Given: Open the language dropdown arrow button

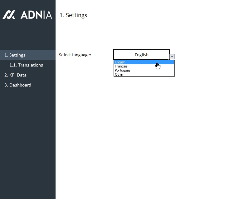Looking at the screenshot, I should (172, 57).
